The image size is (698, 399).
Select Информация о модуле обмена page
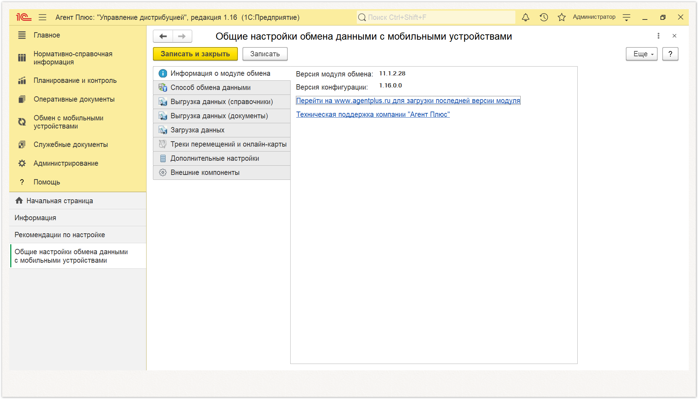222,73
